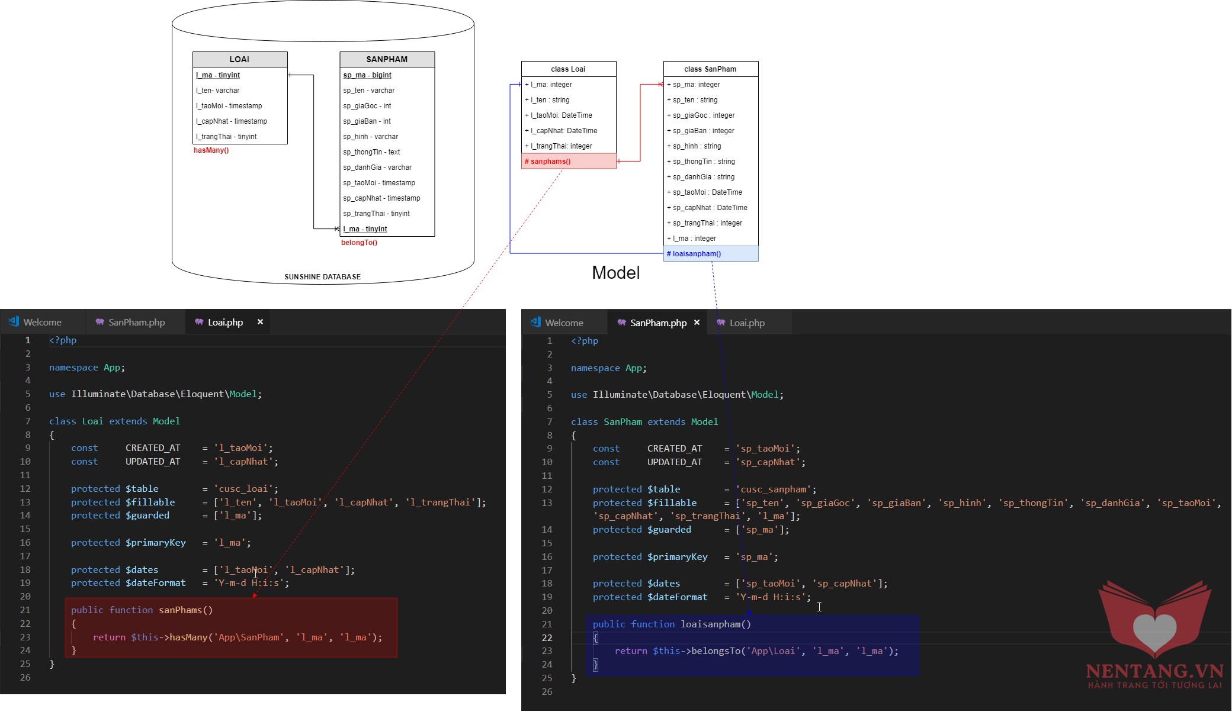Screen dimensions: 1232x712
Task: Click the VS Code icon on left Welcome tab
Action: click(14, 321)
